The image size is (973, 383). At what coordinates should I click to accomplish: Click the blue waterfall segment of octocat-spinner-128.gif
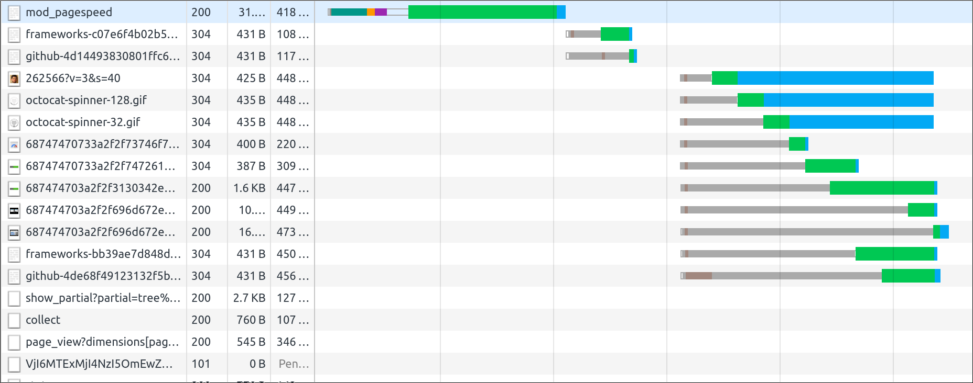tap(848, 100)
